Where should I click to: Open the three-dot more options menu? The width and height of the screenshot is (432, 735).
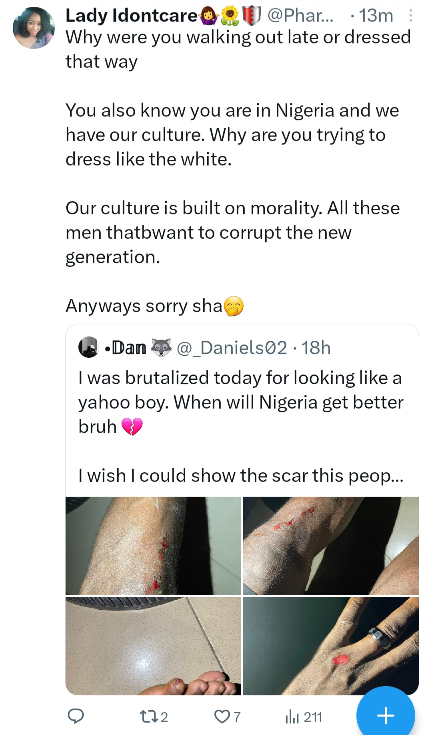click(410, 16)
